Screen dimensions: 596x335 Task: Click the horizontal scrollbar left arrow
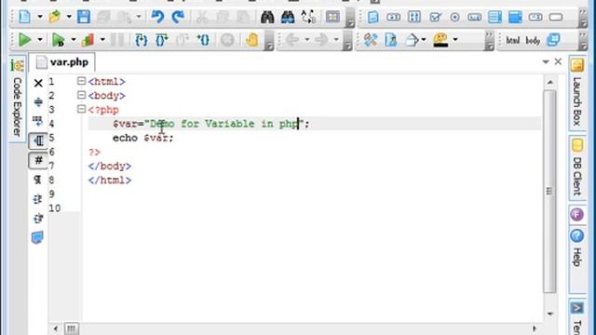pyautogui.click(x=56, y=328)
